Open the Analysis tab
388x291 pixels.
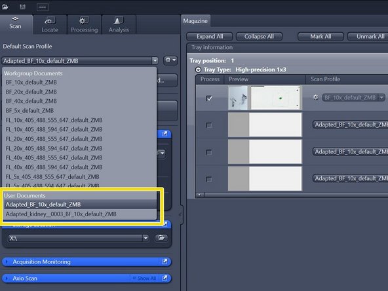click(x=119, y=25)
